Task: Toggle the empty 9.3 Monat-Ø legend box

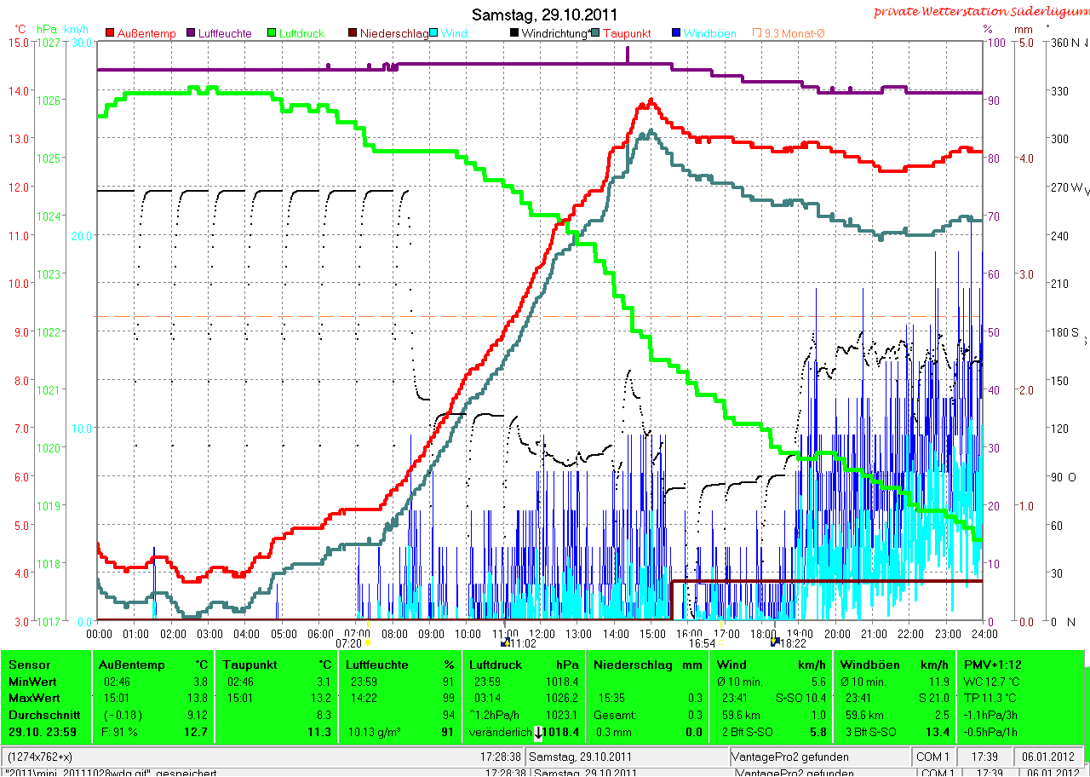Action: [757, 33]
